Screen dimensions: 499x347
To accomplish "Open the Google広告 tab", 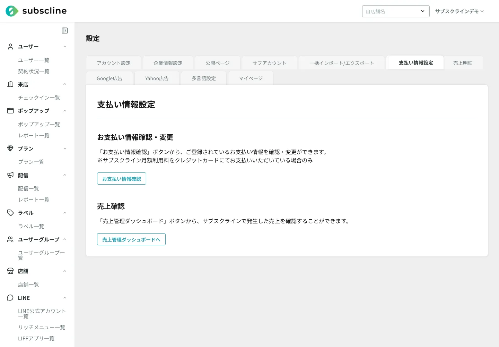I will coord(110,78).
